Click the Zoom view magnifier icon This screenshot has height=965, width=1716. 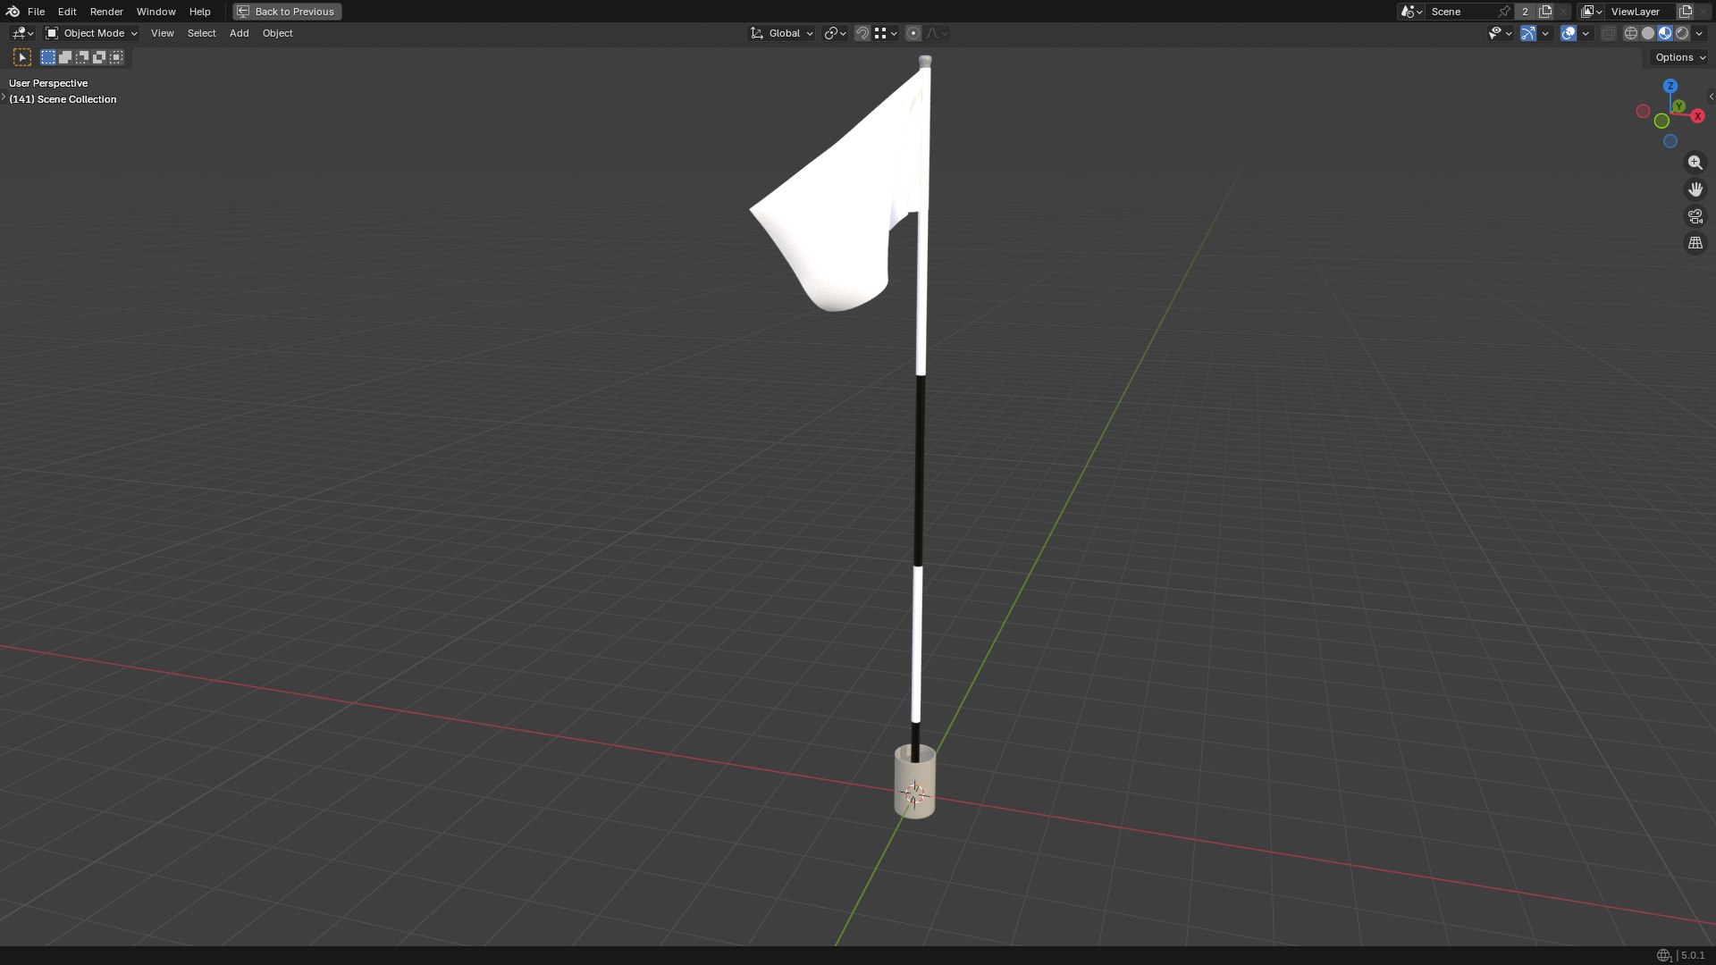coord(1695,163)
